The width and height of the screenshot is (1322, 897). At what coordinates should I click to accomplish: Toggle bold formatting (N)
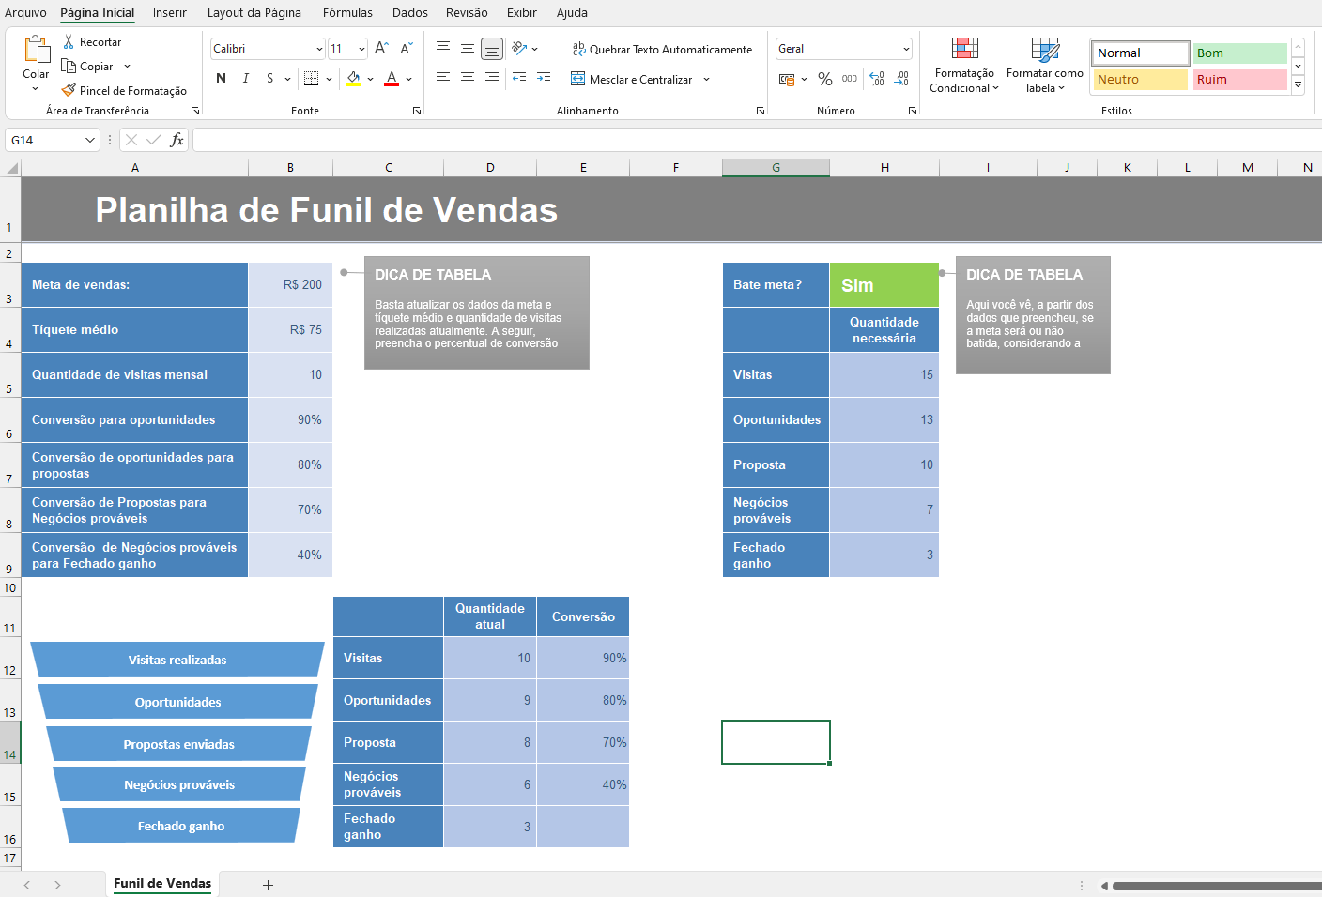[221, 79]
